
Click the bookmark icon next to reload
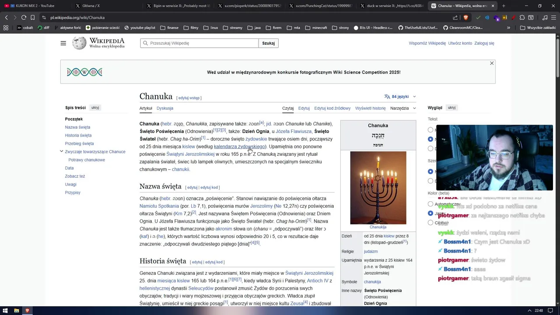coord(32,17)
